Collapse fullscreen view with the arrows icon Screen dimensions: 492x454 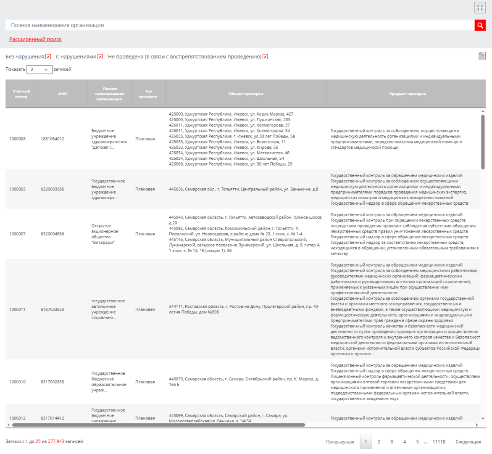480,8
